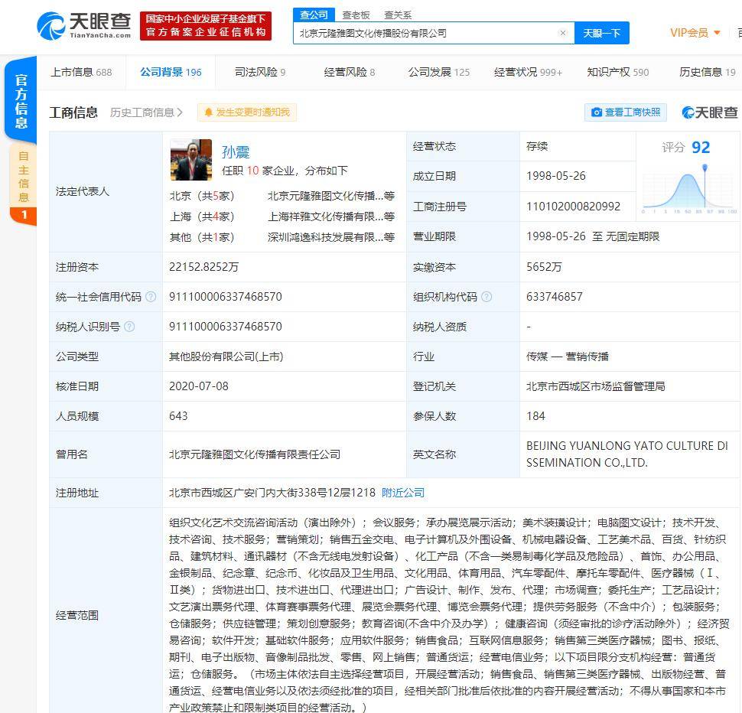Image resolution: width=742 pixels, height=713 pixels.
Task: Click the 曾用名 value 北京元隆雅图文化传播有限责任公司
Action: (255, 454)
